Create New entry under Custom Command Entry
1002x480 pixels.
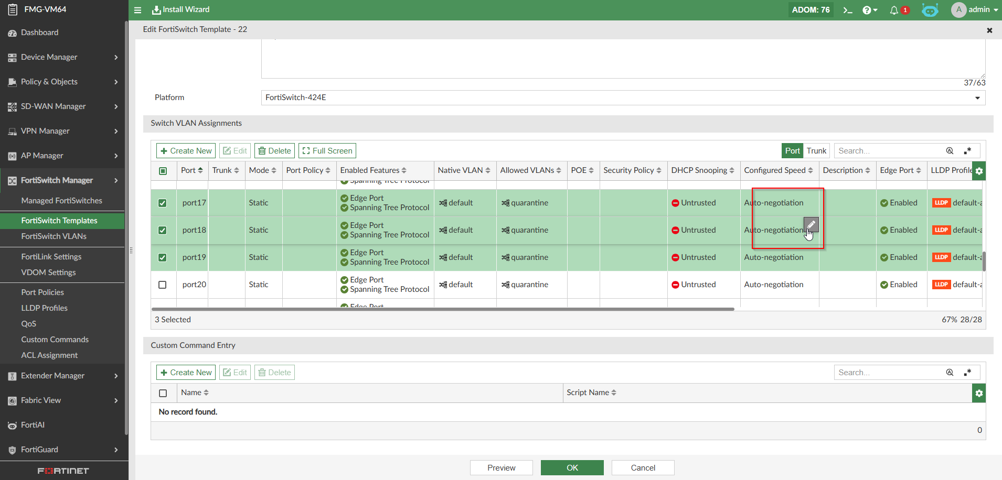click(x=186, y=372)
